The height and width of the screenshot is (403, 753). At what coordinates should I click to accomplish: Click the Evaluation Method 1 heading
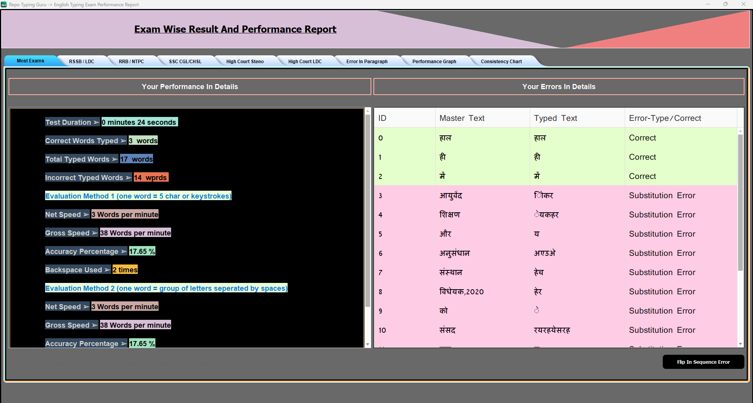[138, 196]
